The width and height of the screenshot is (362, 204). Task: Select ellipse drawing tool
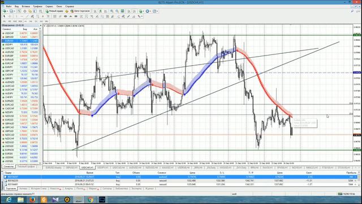tap(66, 16)
